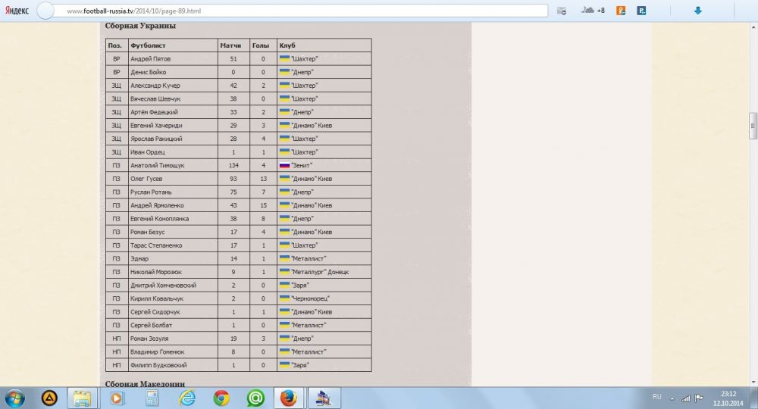Click matches value 134

pos(233,165)
